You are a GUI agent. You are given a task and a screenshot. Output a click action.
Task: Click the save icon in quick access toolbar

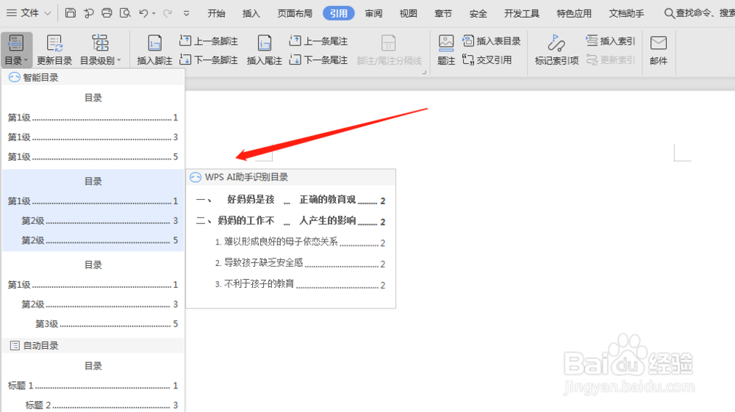71,13
